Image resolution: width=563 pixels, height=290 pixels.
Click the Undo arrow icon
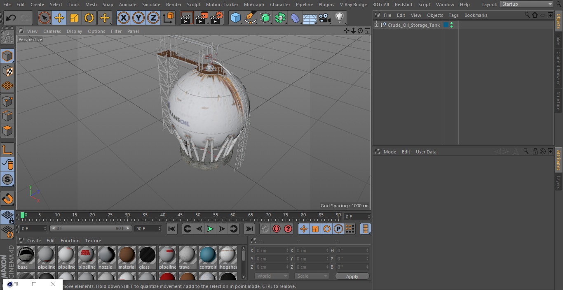tap(11, 18)
